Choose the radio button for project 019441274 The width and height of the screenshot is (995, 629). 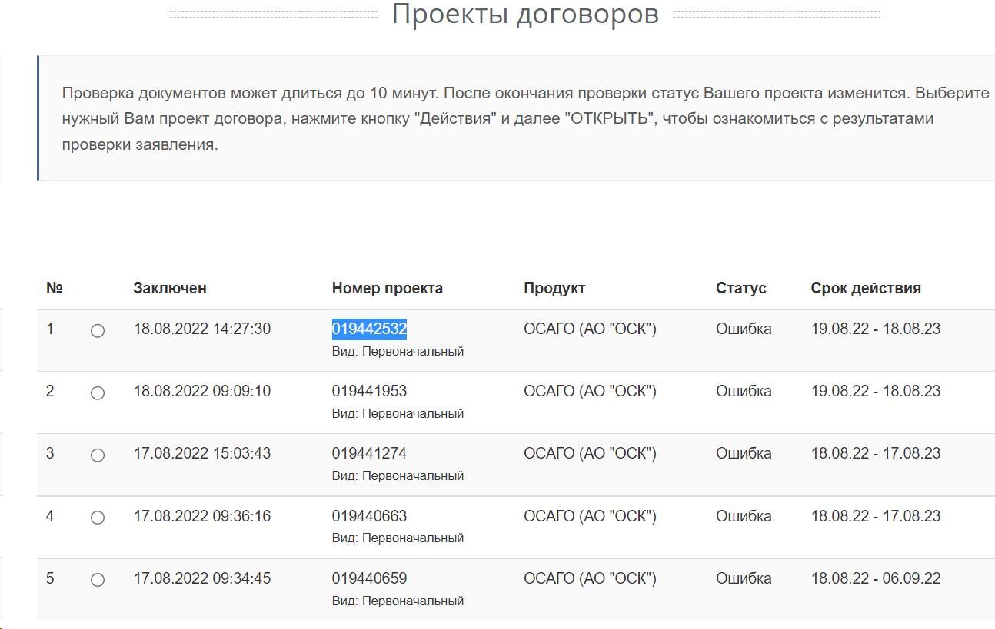click(98, 455)
